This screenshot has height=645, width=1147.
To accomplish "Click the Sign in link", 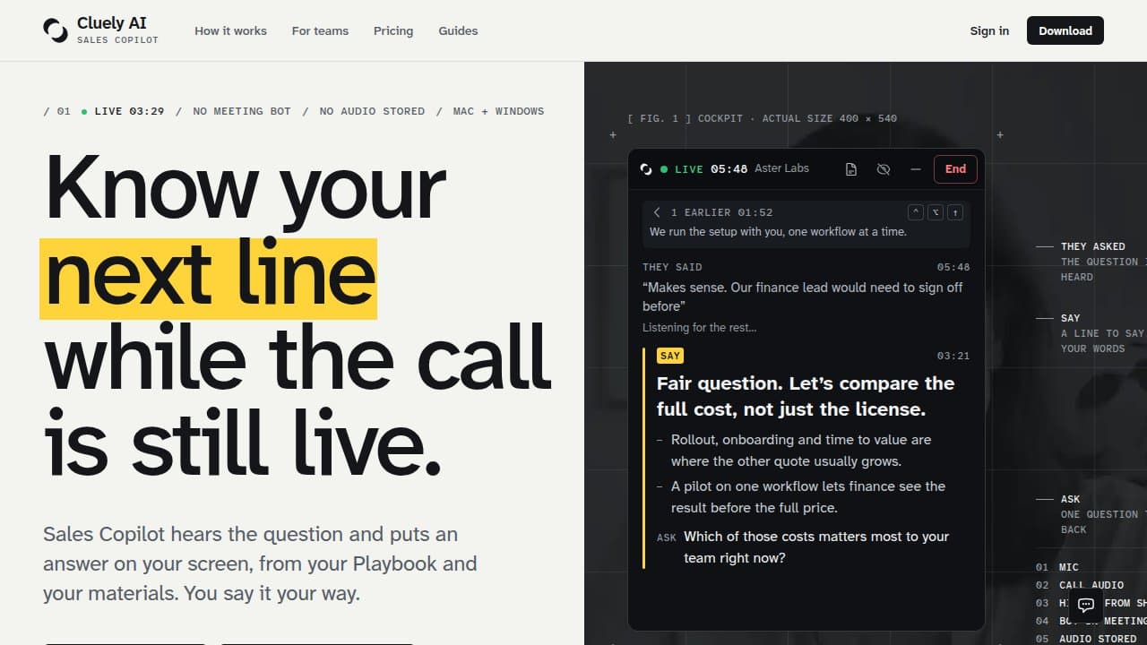I will tap(989, 30).
